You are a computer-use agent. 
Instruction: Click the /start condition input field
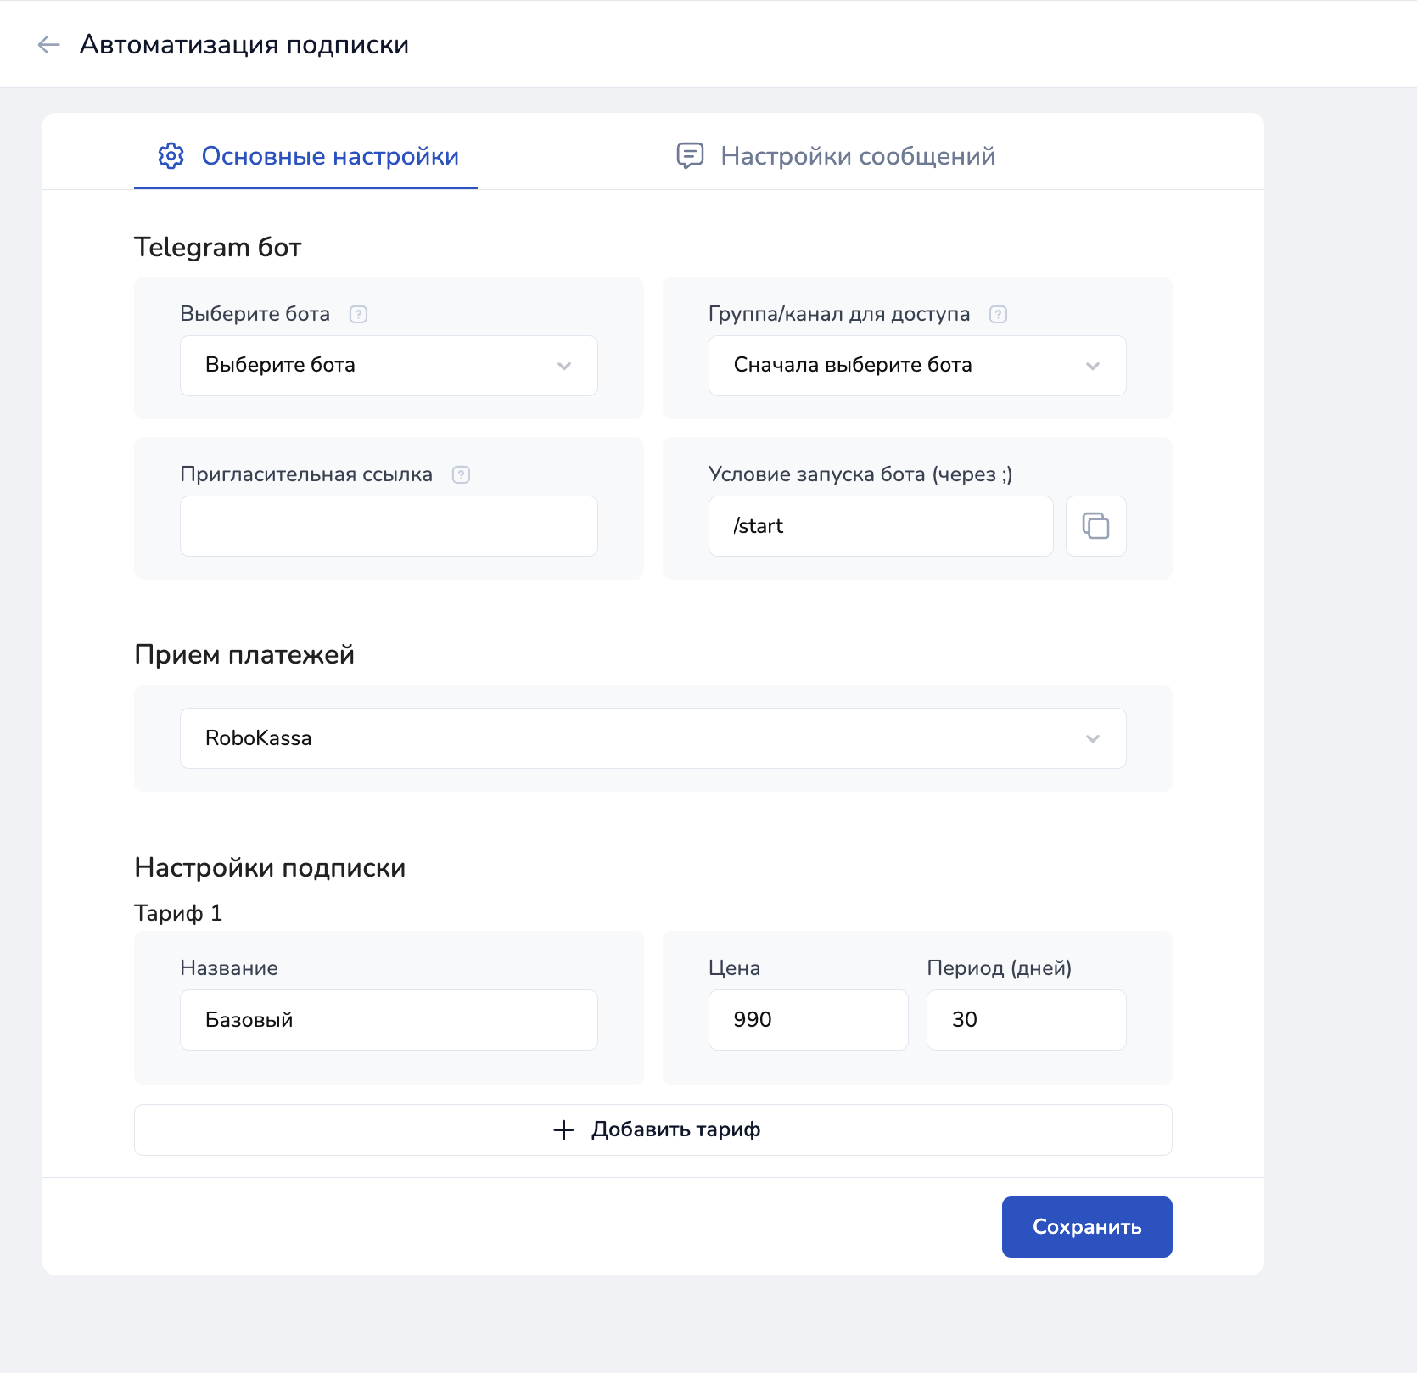880,526
